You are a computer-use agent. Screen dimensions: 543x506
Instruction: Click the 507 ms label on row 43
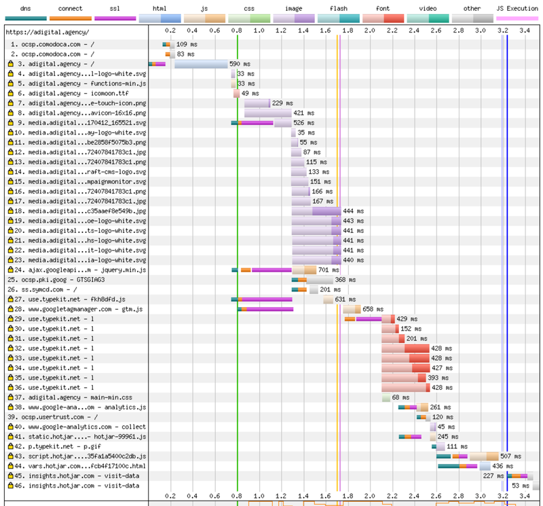point(511,456)
